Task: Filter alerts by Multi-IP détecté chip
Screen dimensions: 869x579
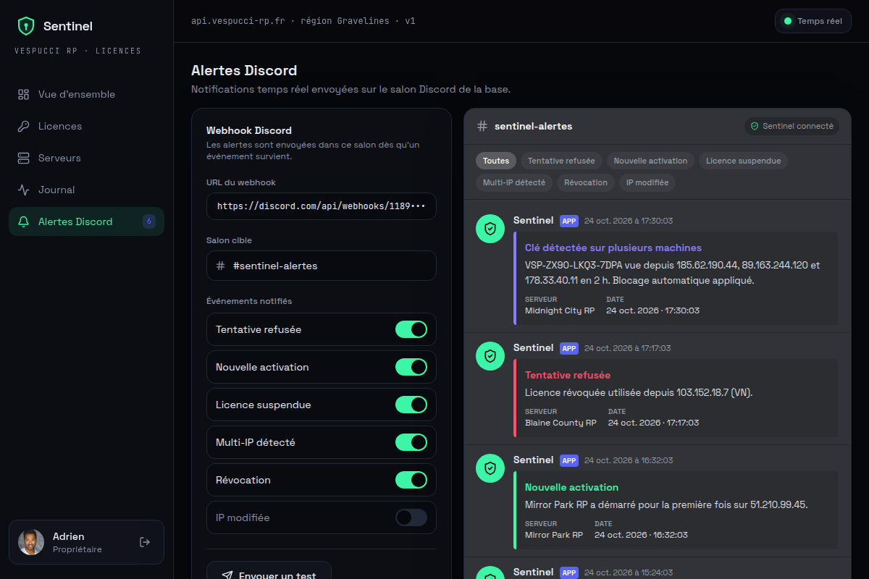Action: 514,182
